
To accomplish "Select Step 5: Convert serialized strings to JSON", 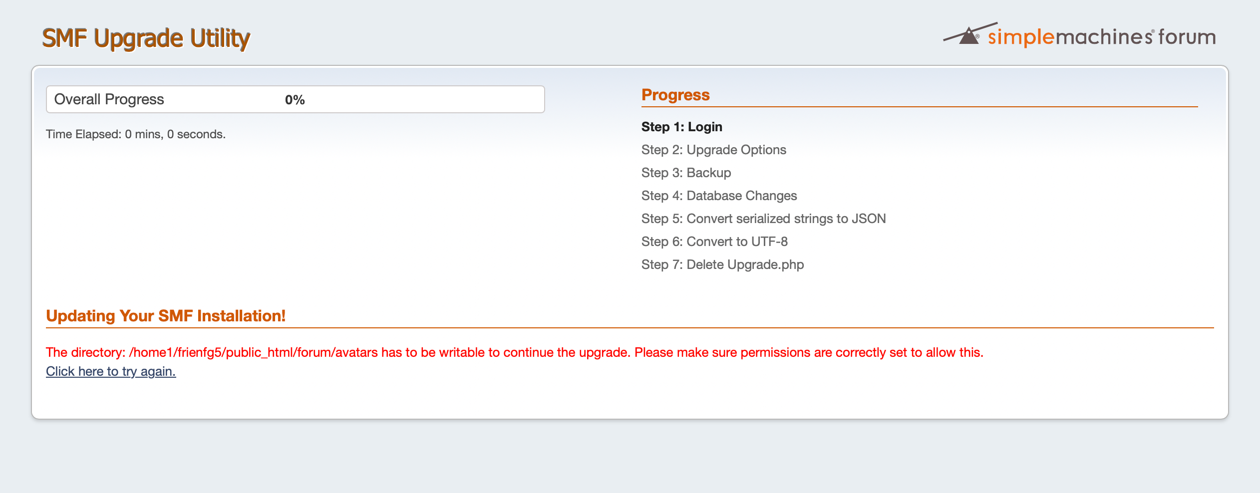I will click(x=763, y=219).
